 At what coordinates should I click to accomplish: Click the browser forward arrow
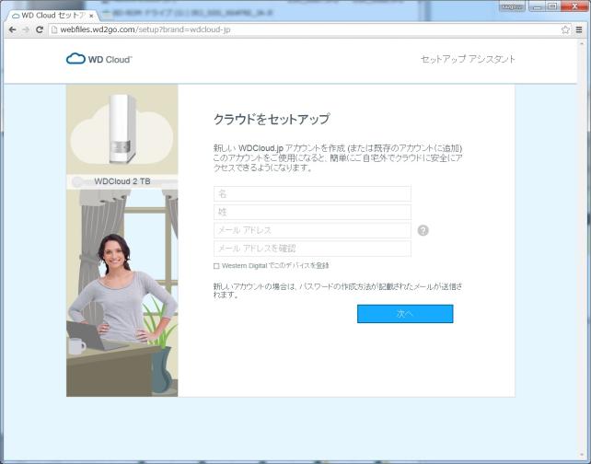[26, 29]
